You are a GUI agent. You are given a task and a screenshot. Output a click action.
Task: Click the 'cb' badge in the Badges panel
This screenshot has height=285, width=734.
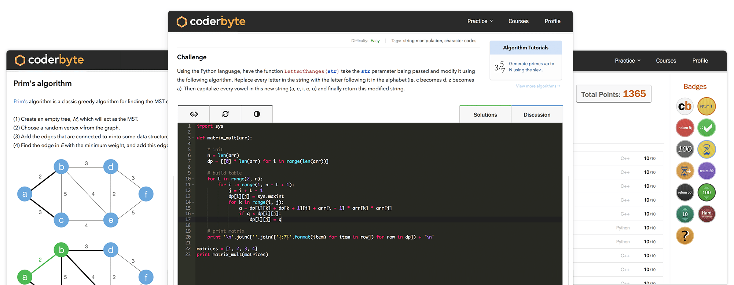(685, 106)
